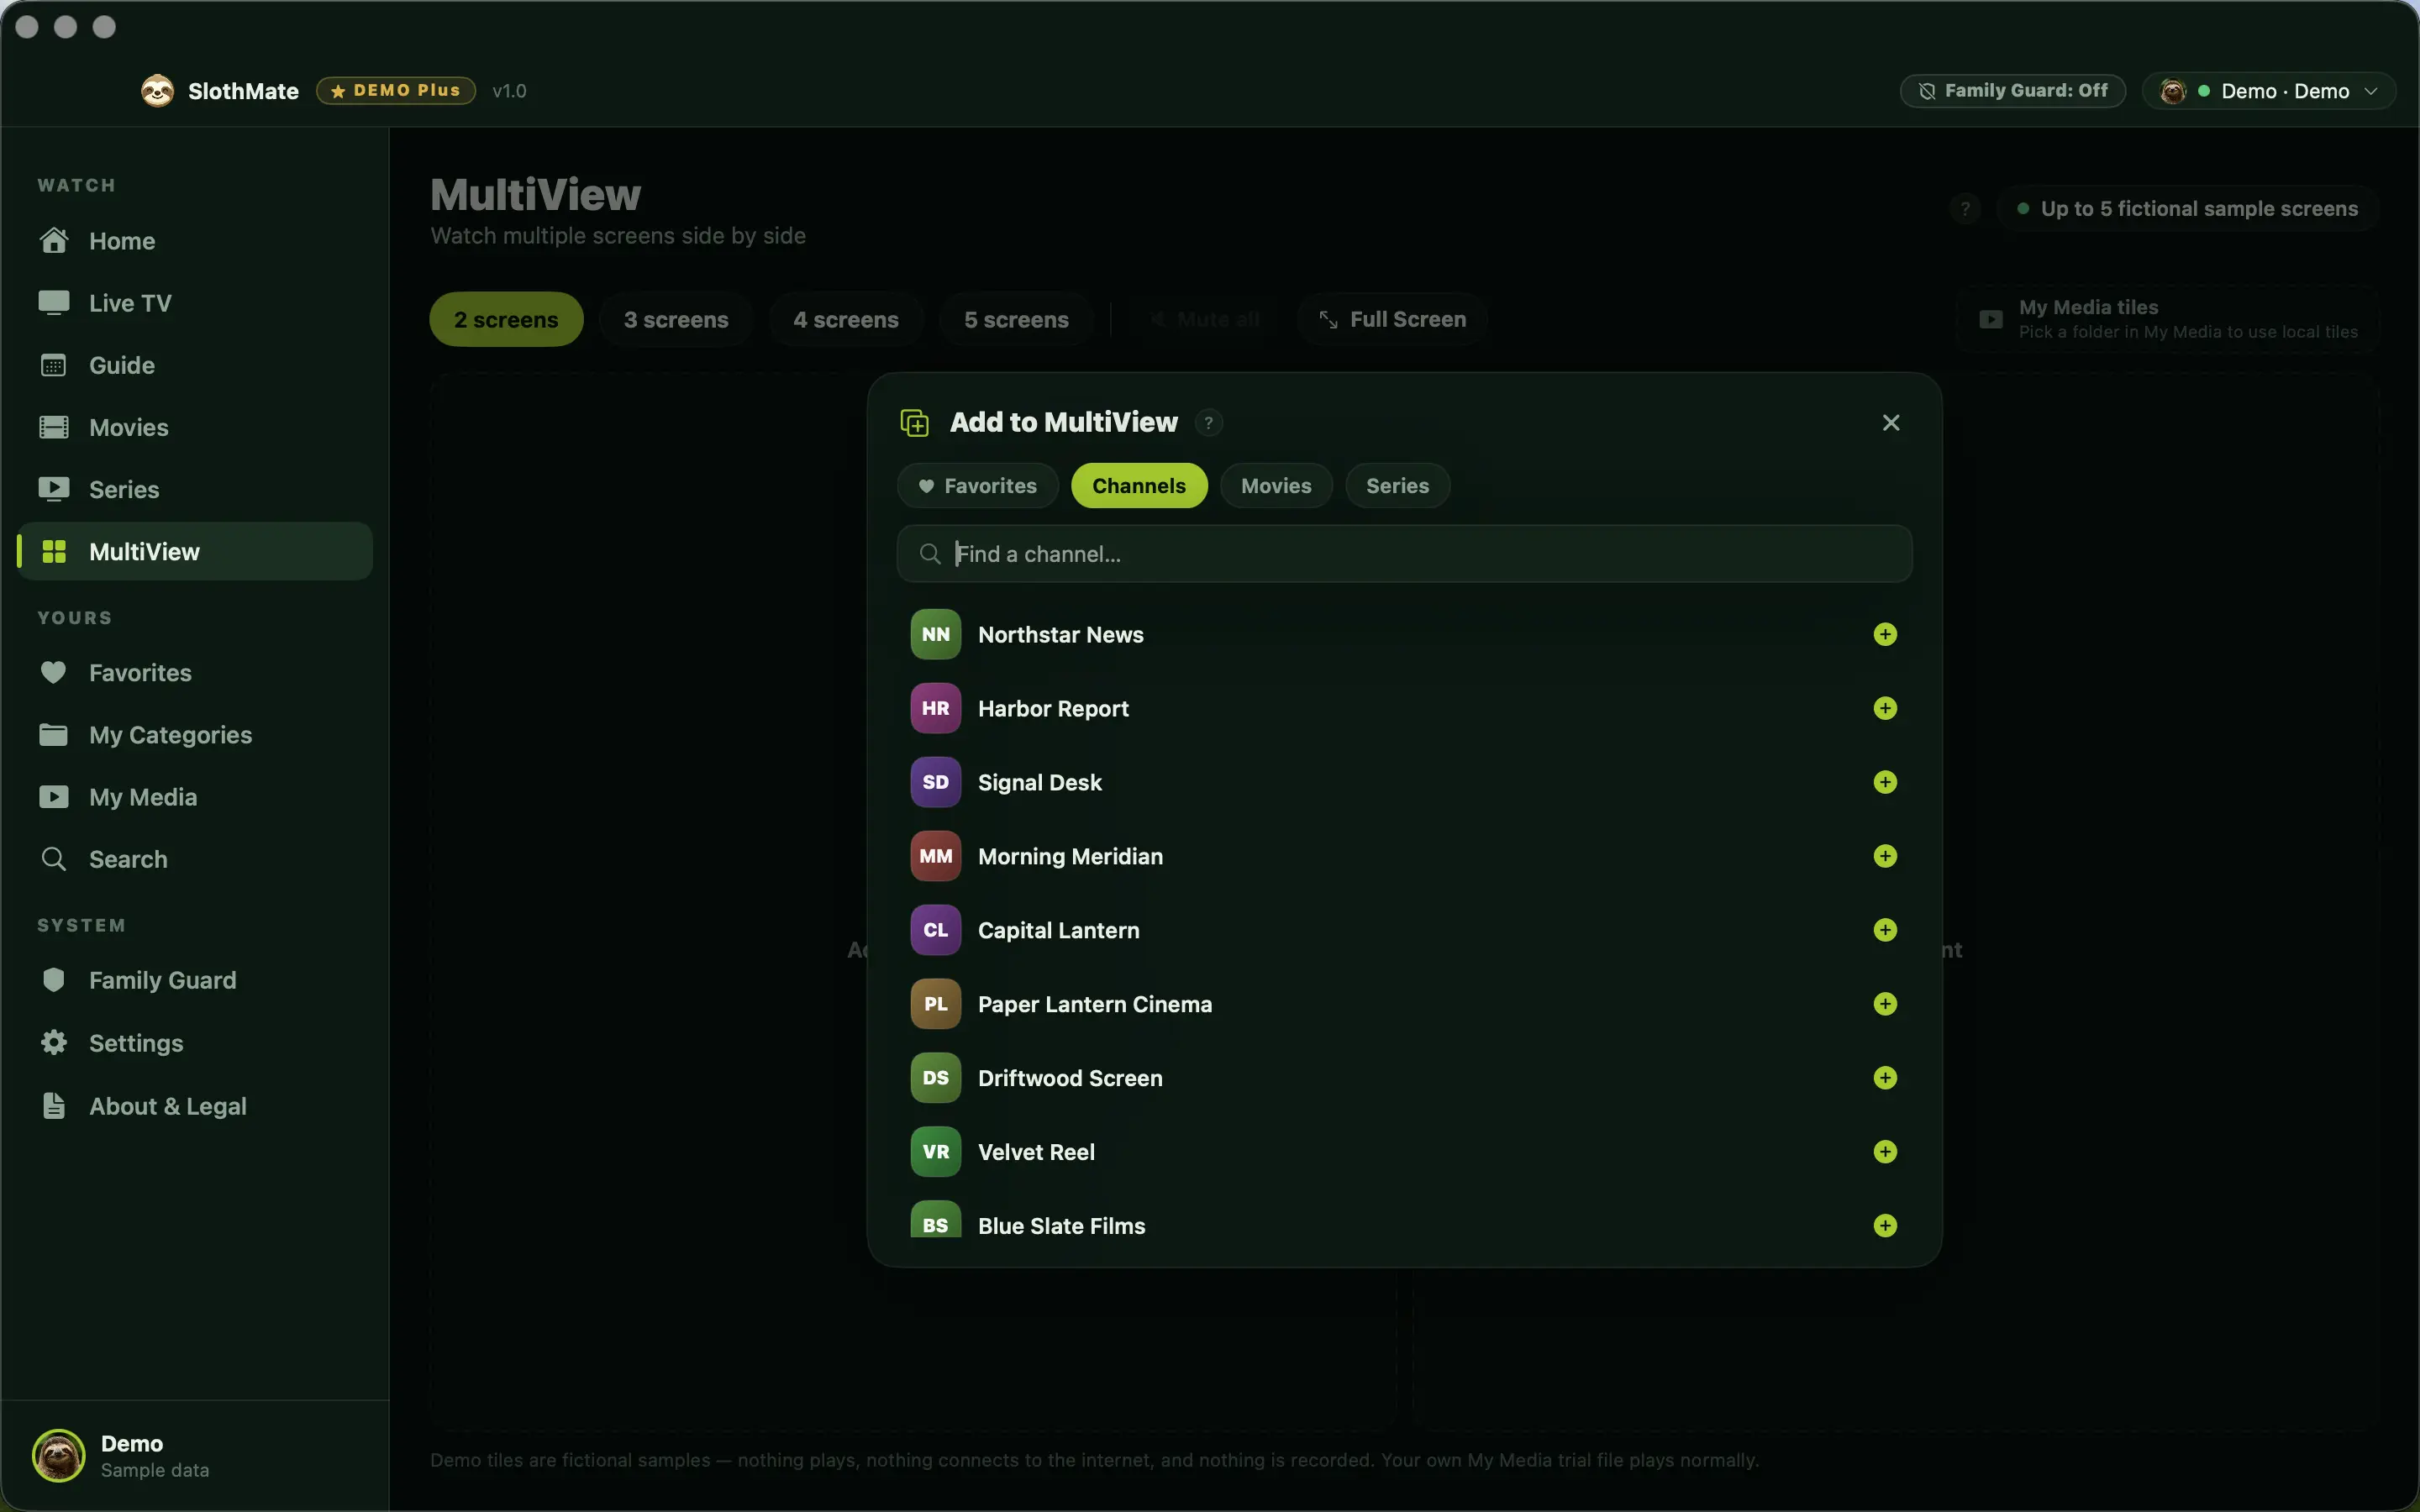The height and width of the screenshot is (1512, 2420).
Task: Click the Paper Lantern Cinema channel name
Action: [1094, 1005]
